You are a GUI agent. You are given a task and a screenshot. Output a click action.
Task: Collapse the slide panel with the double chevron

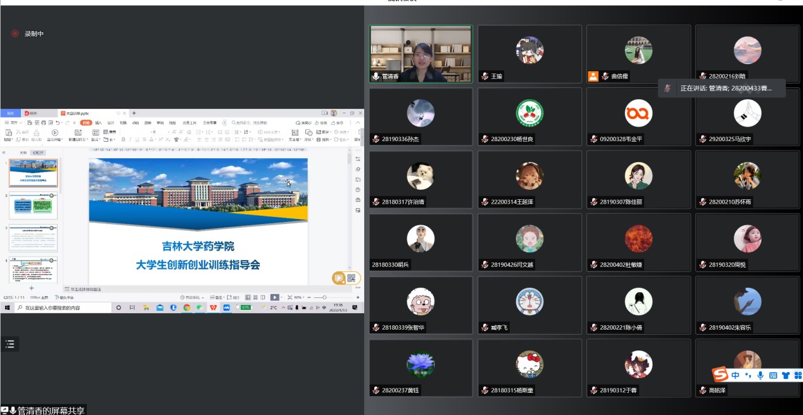point(4,152)
